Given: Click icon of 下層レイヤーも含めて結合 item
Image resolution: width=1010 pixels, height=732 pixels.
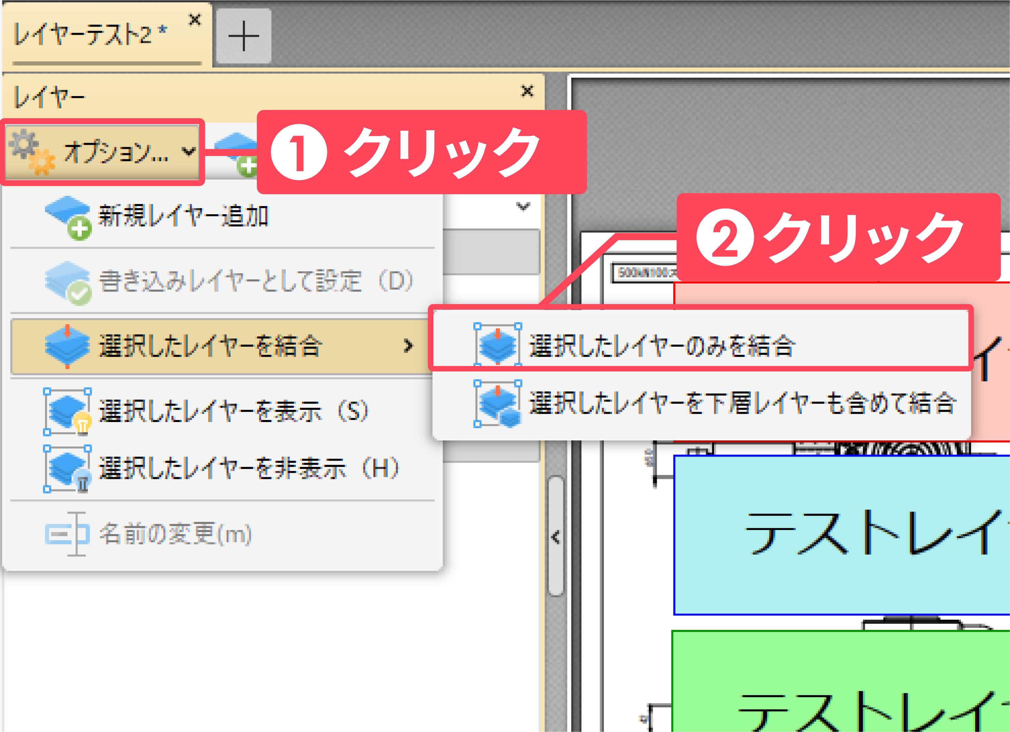Looking at the screenshot, I should 497,404.
